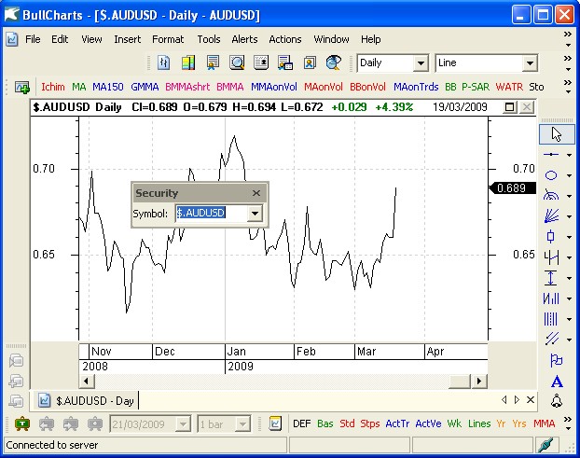
Task: Open dropdown arrow next to ellipse tool
Action: (x=569, y=175)
